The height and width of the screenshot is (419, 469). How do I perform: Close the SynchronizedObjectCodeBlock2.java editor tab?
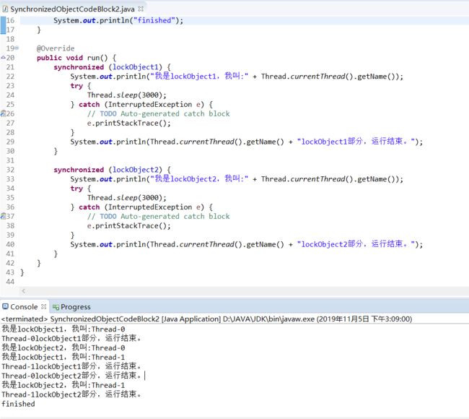pos(141,9)
